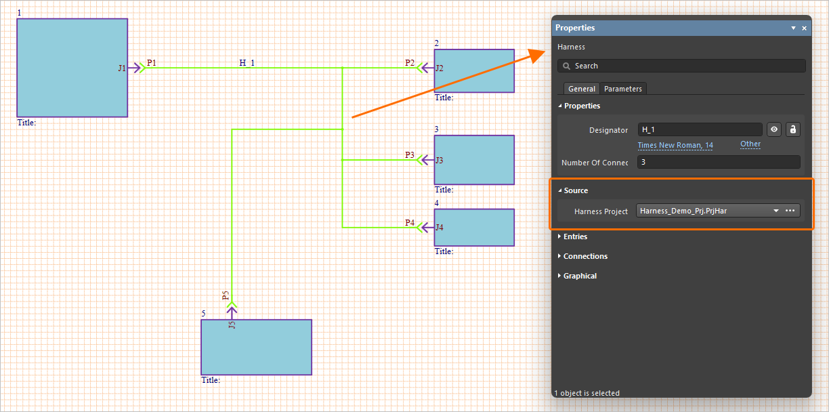Toggle Designator visibility eye icon
The image size is (829, 412).
[x=774, y=129]
